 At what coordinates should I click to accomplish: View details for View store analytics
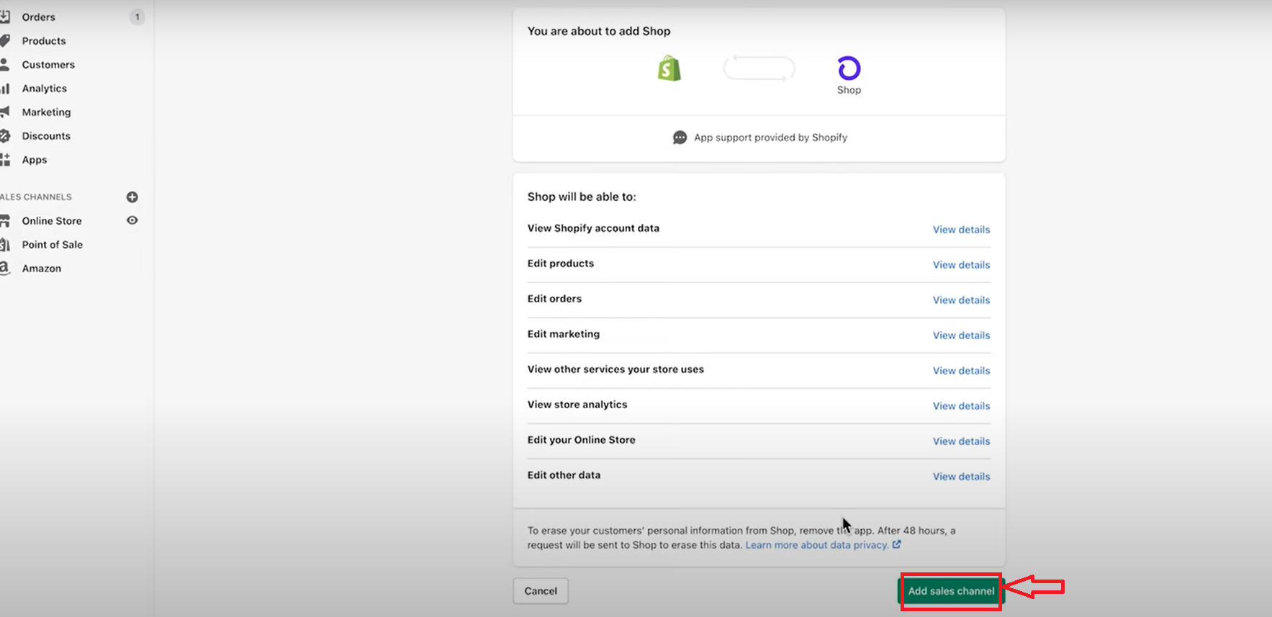(961, 405)
